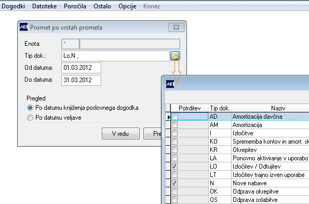Screen dimensions: 309x204
Task: Click the 'Okrepitev' name cell
Action: 271,150
